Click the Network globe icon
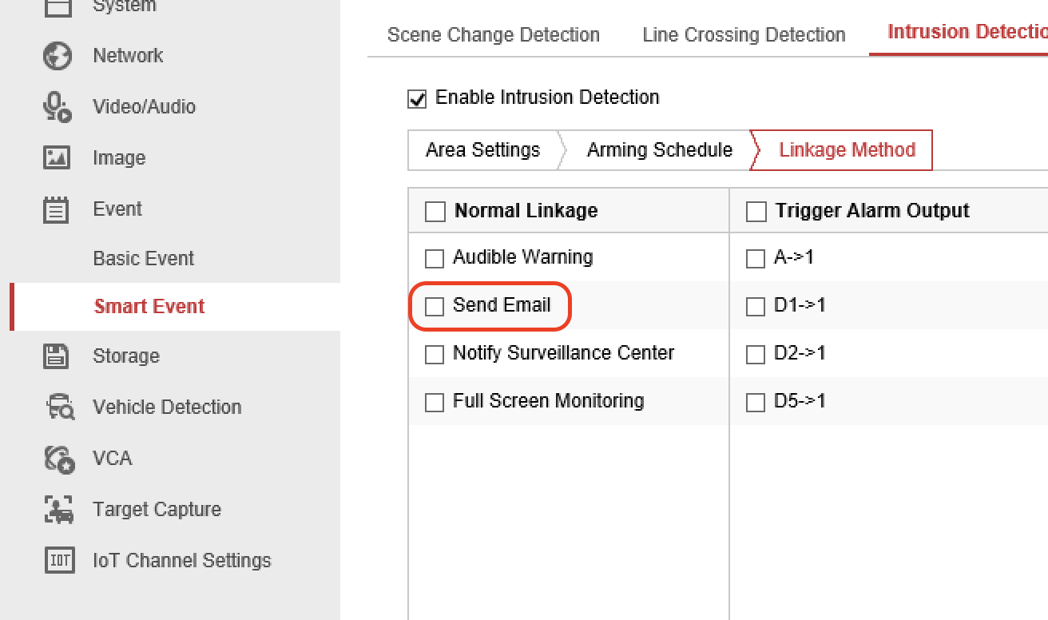The image size is (1048, 620). pos(58,56)
